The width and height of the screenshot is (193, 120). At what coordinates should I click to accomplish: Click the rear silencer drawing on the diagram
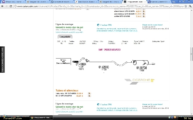(x=144, y=63)
